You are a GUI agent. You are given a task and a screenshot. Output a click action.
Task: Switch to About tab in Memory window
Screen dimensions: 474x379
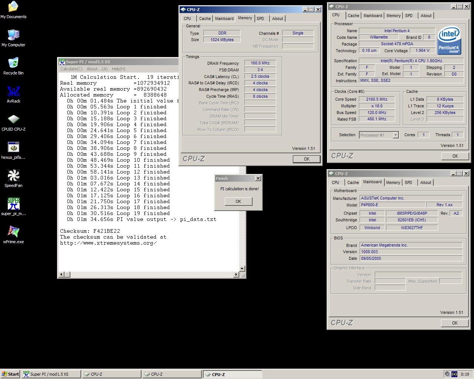pos(277,19)
